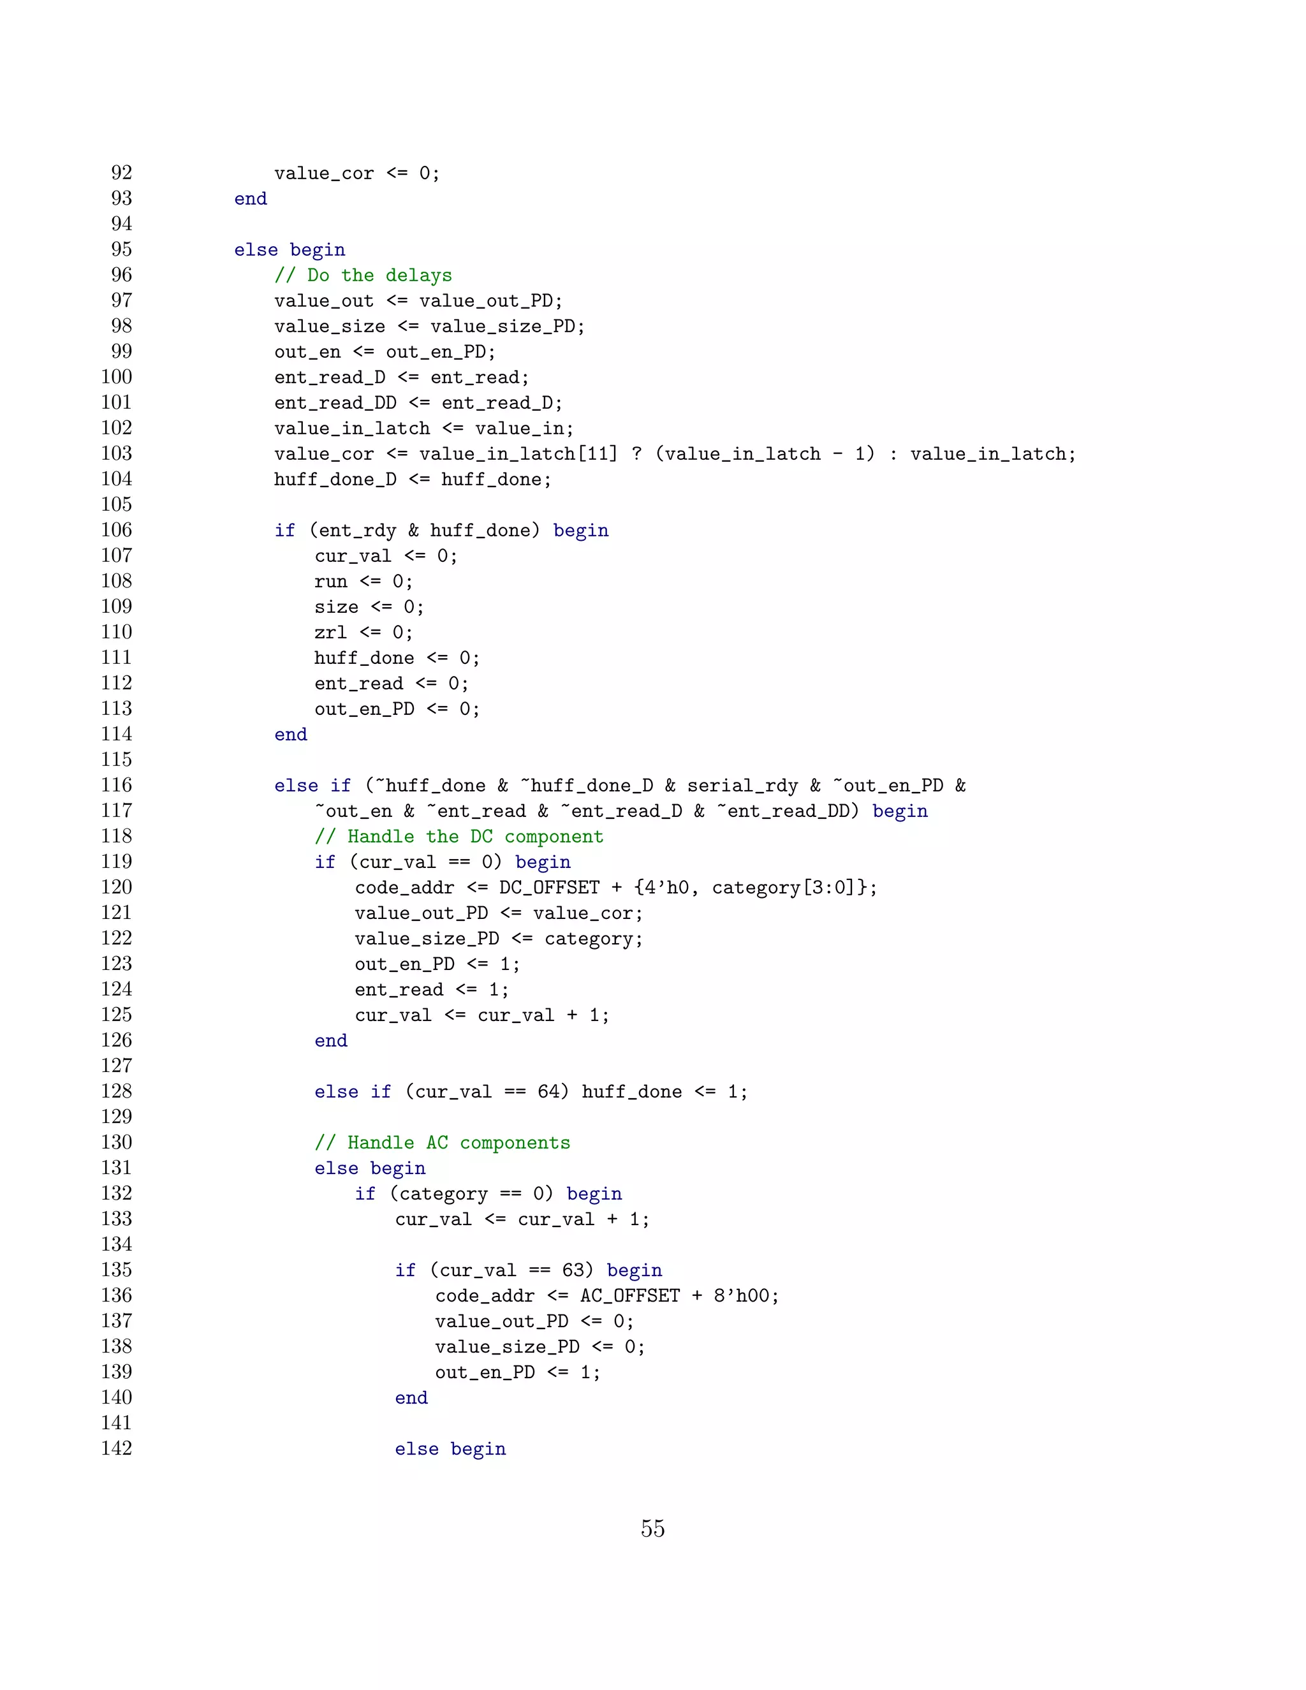Click the "zrl <= 0;" line
This screenshot has height=1690, width=1306.
(x=363, y=633)
